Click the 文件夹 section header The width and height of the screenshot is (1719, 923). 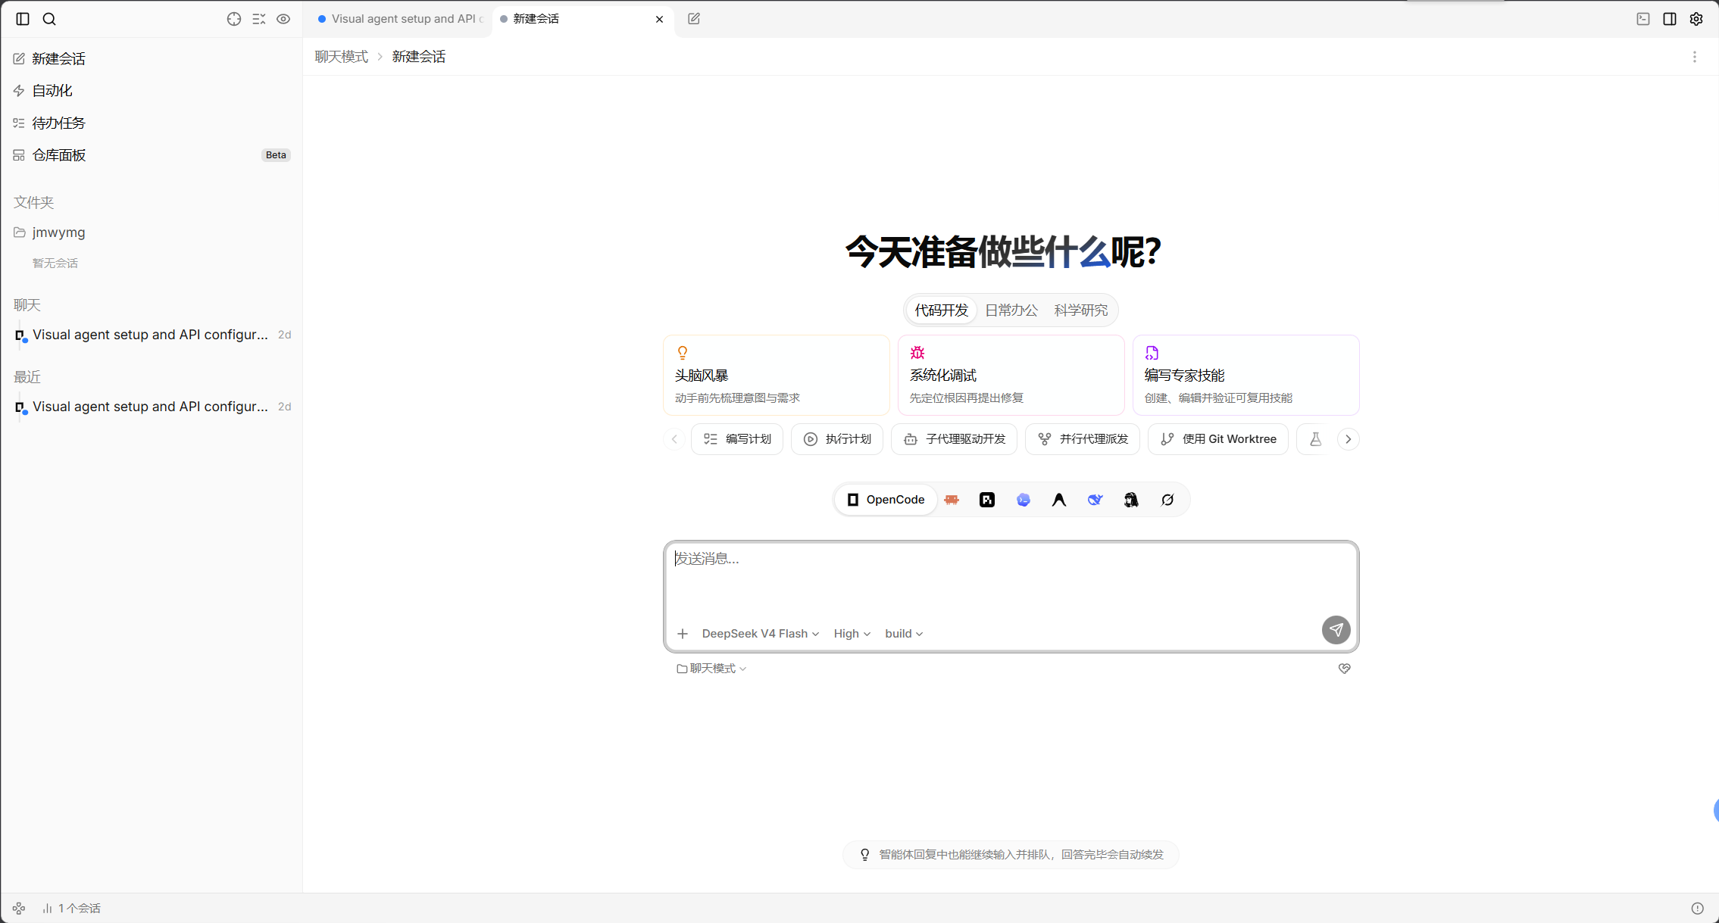point(34,203)
